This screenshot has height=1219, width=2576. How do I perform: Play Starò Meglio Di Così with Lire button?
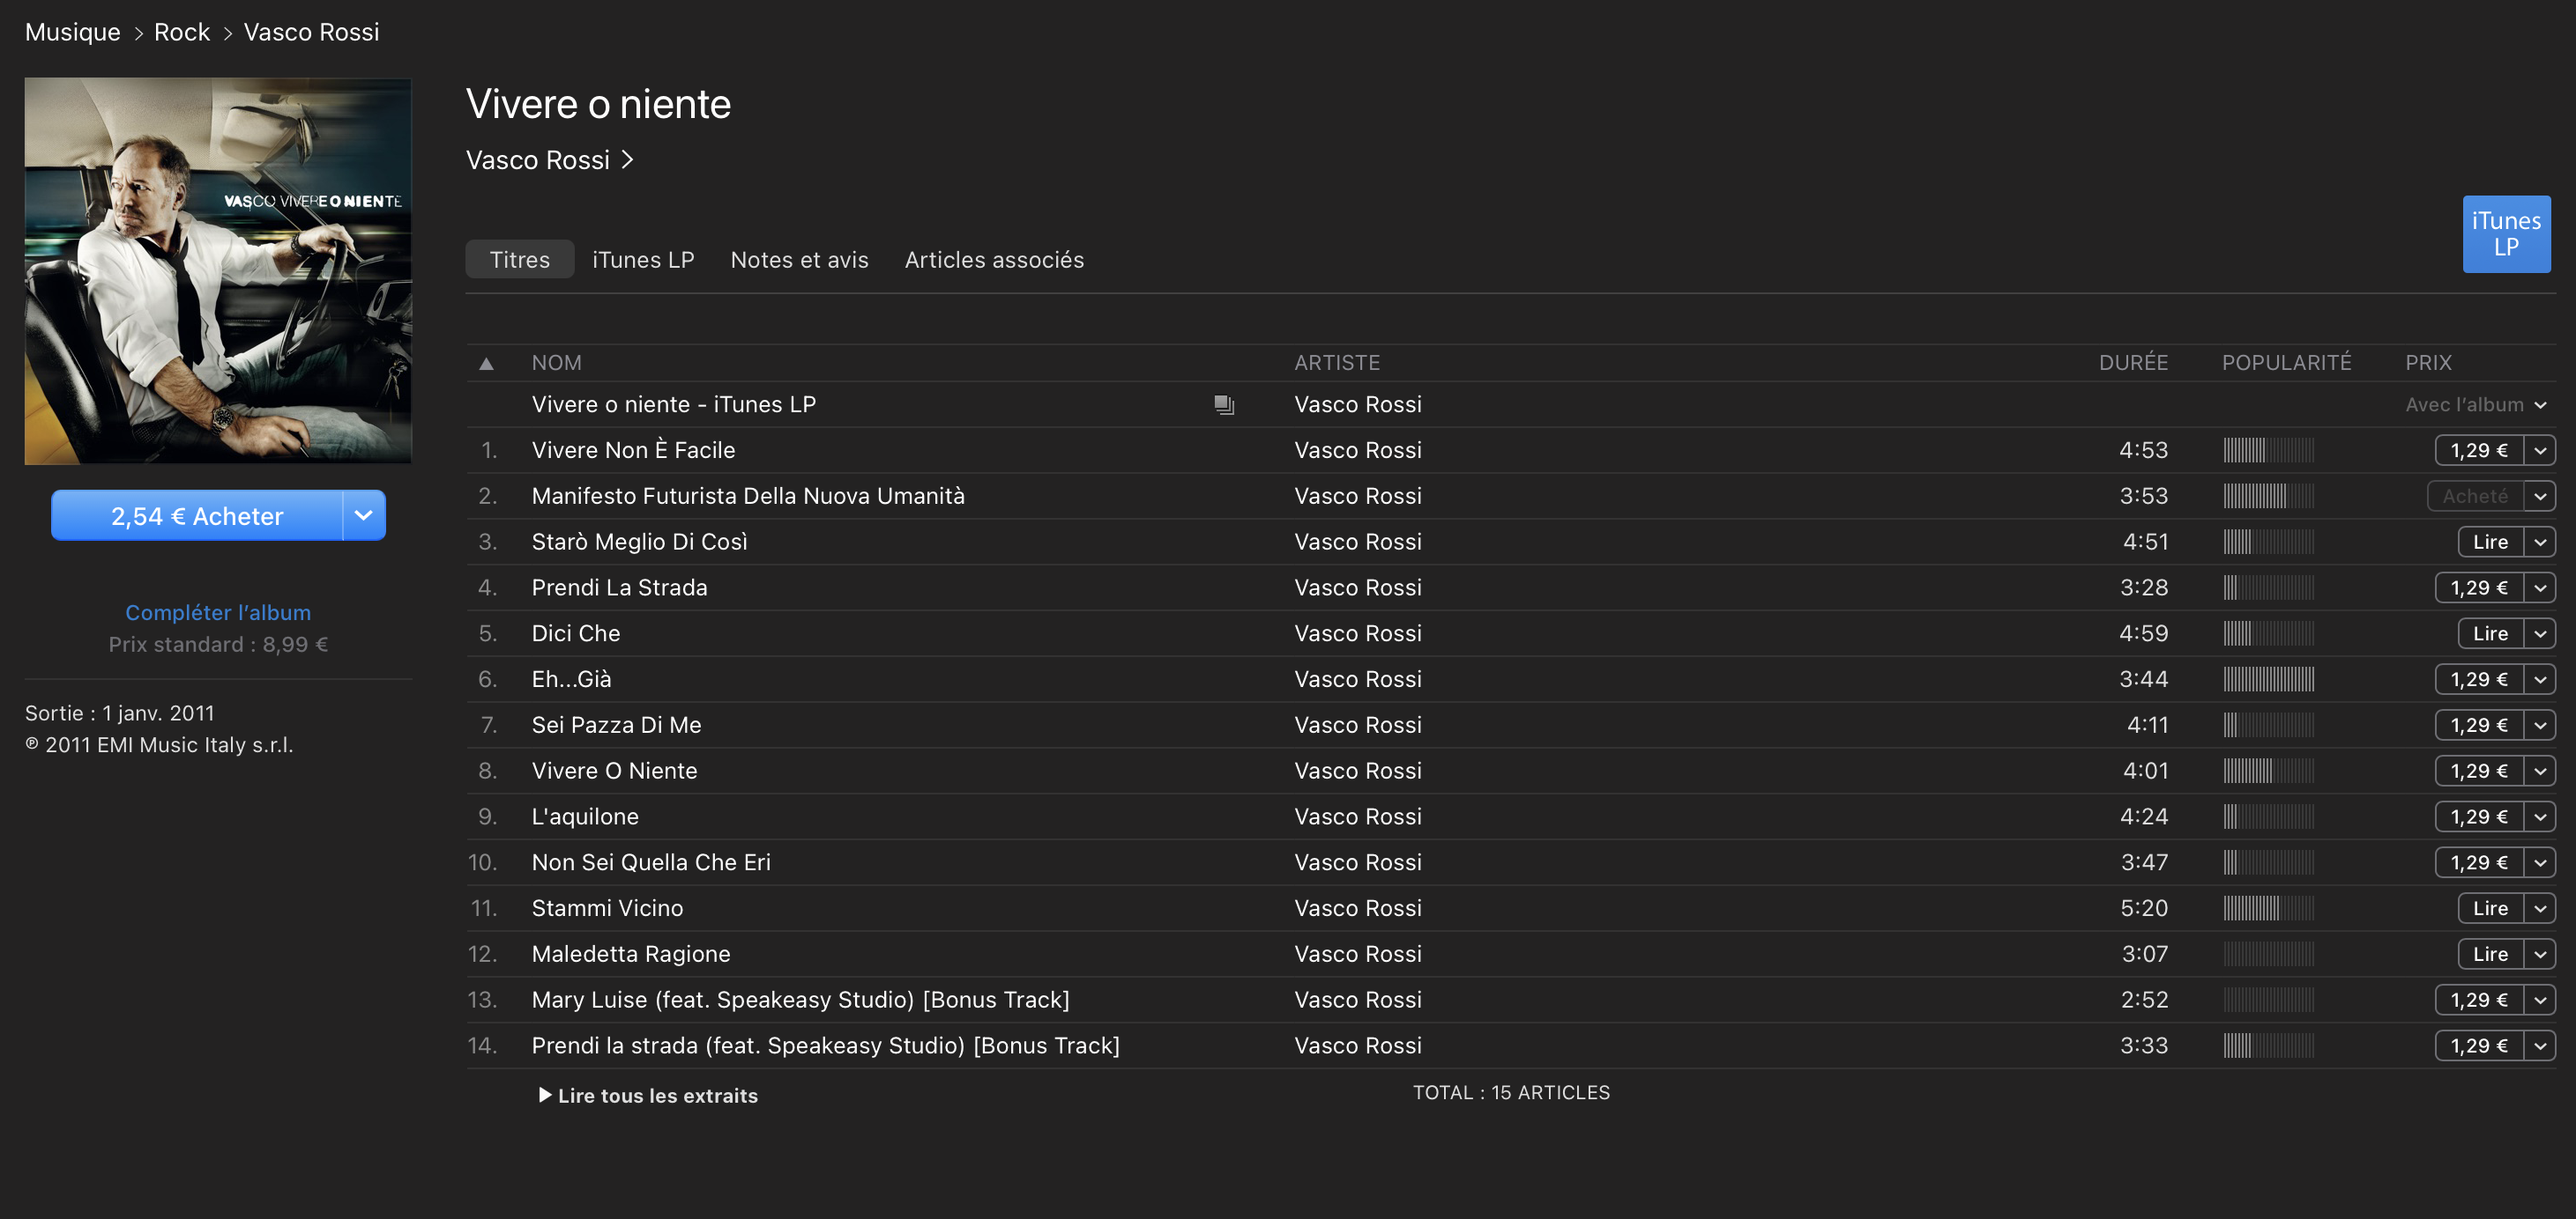[x=2490, y=543]
